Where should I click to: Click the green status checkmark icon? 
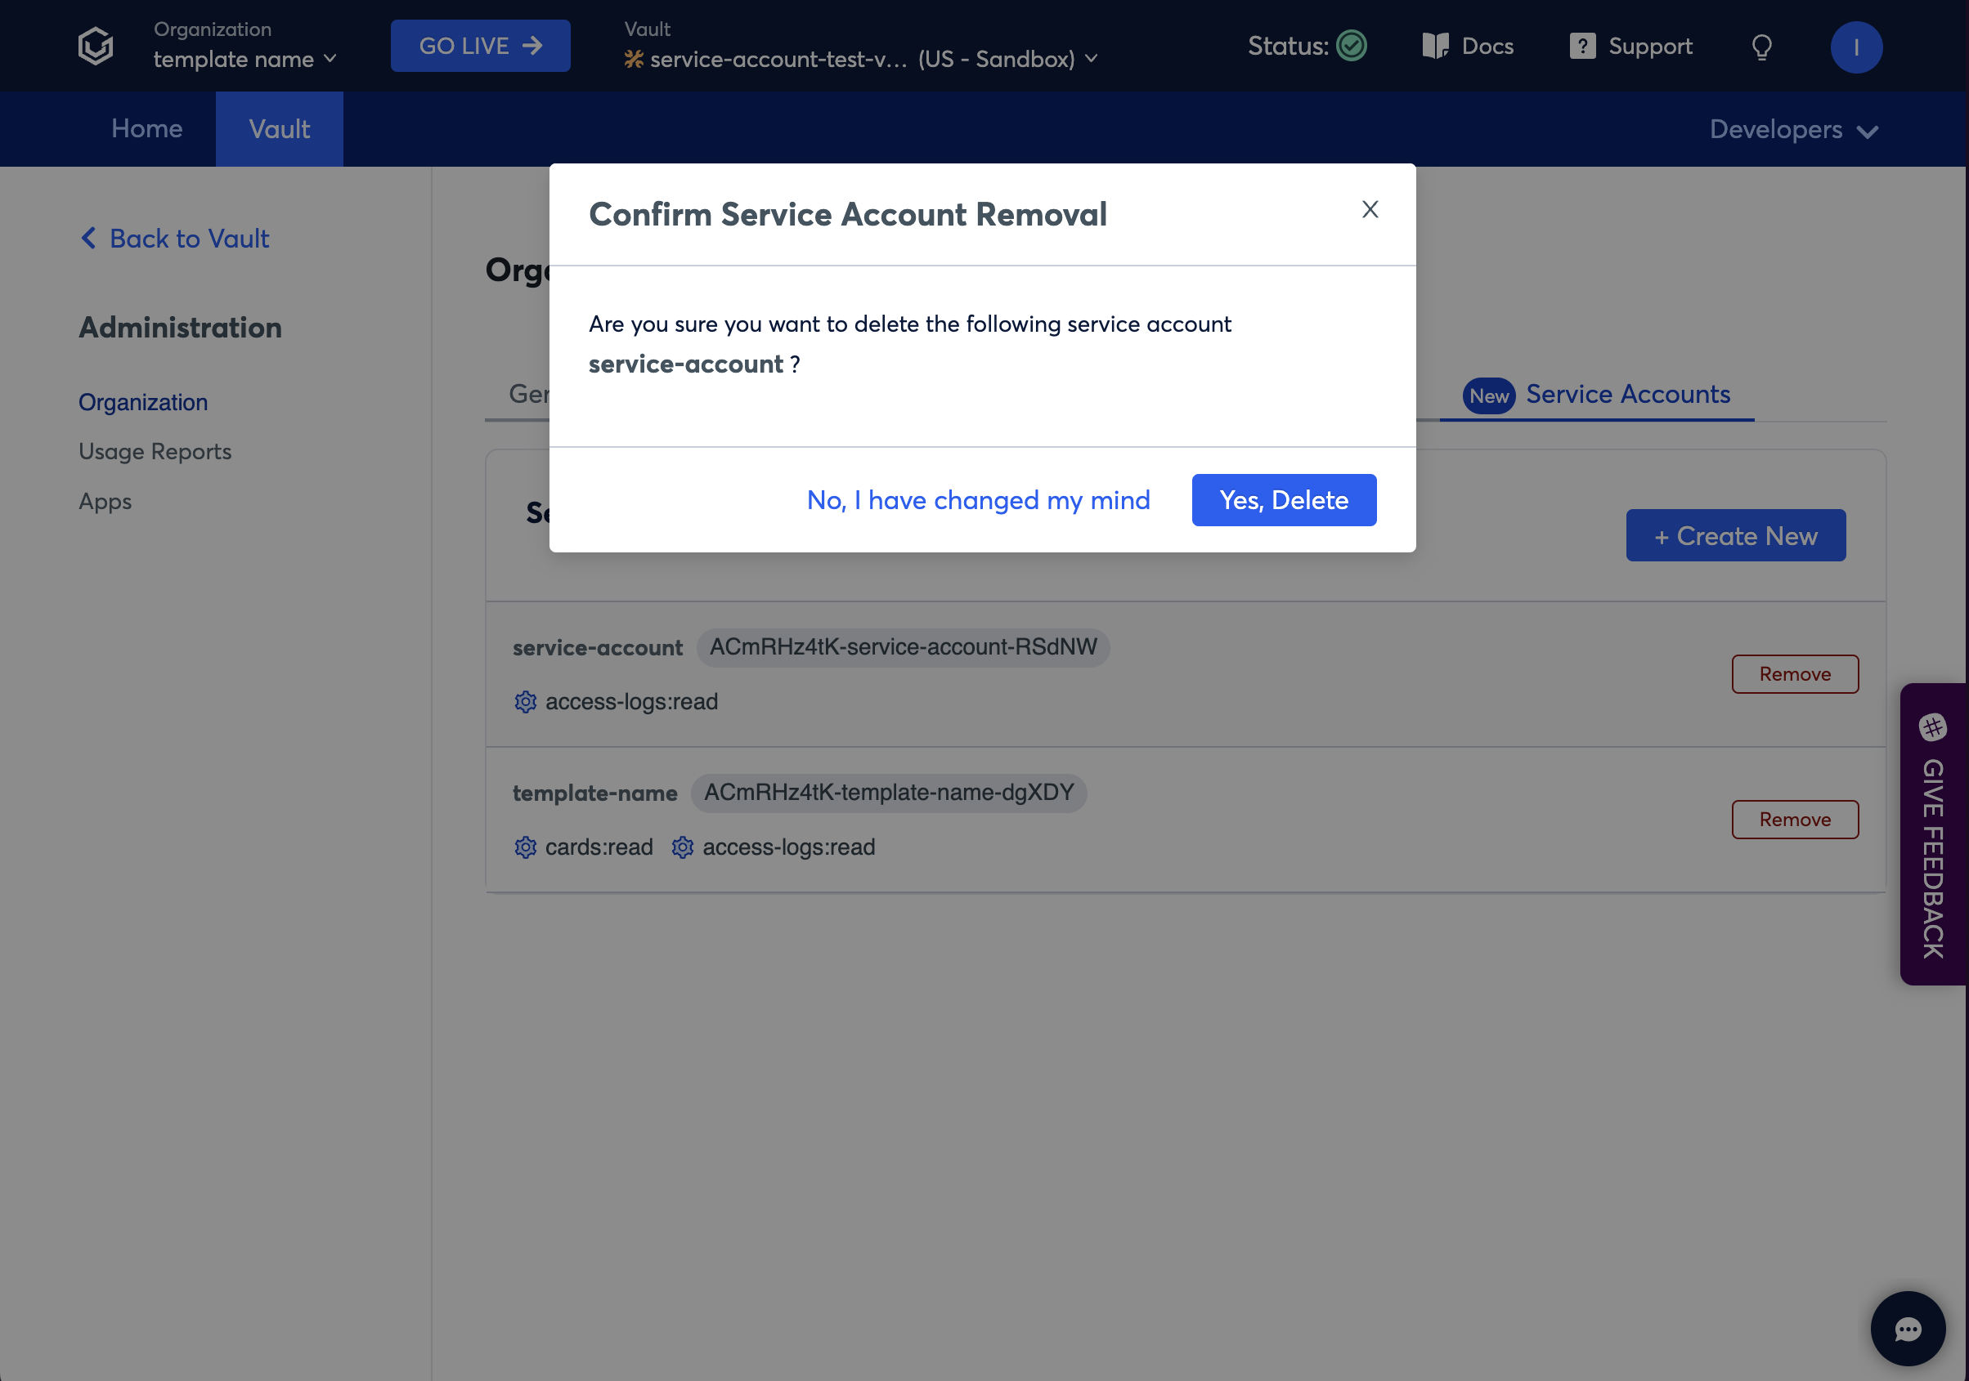tap(1352, 46)
